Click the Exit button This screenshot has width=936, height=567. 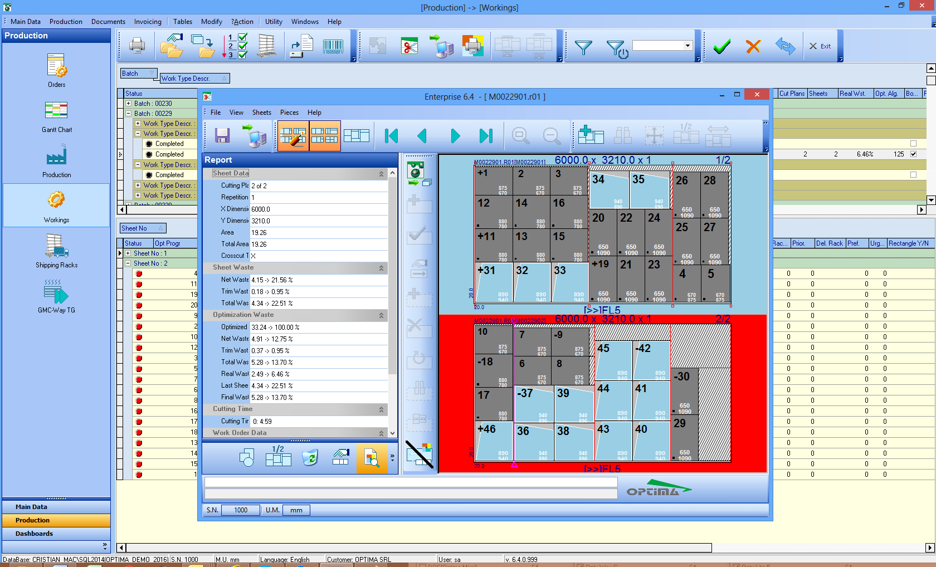820,46
